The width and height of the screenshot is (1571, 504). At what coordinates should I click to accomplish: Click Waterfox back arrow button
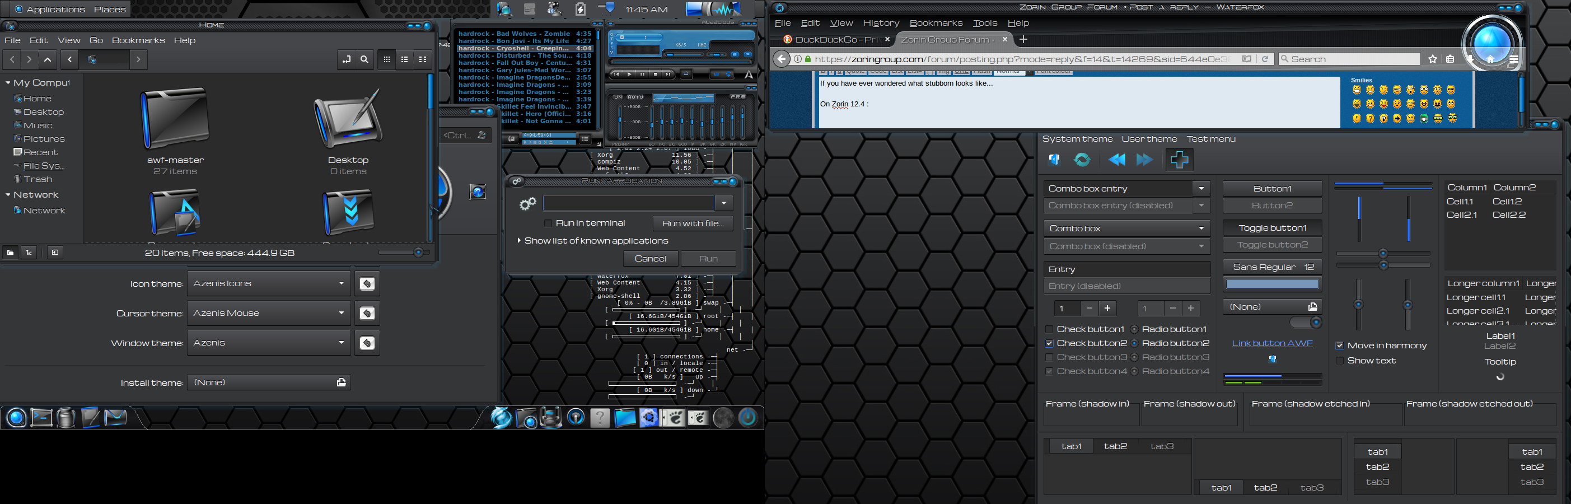[782, 59]
